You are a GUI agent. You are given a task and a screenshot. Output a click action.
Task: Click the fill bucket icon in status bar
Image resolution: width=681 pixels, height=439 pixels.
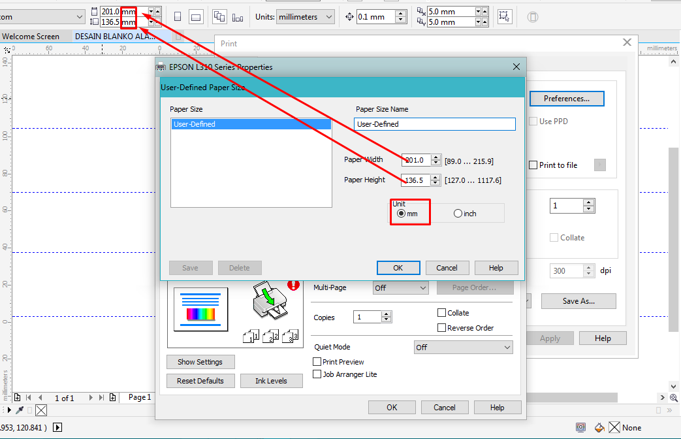click(600, 428)
